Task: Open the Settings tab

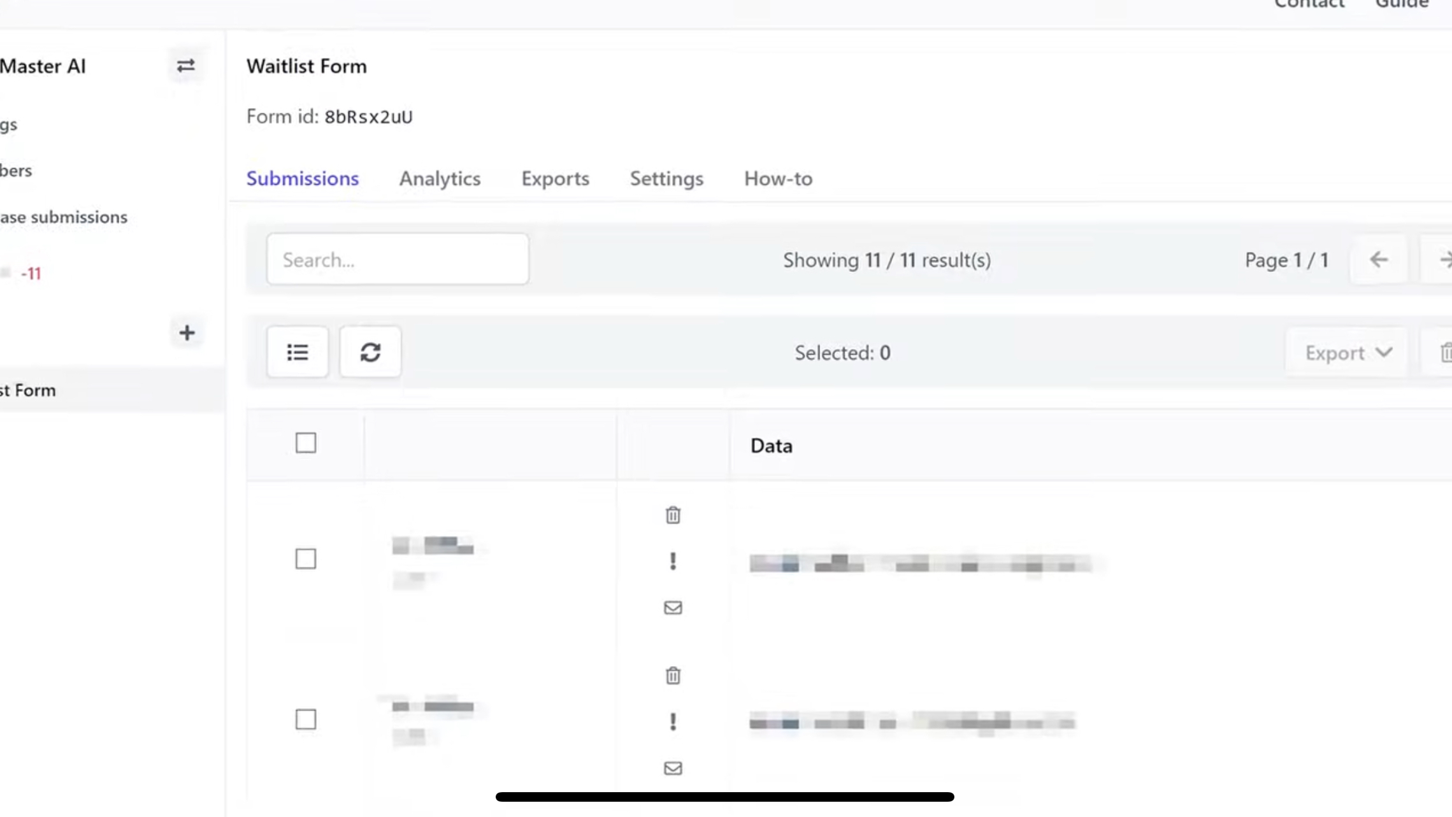Action: click(x=666, y=178)
